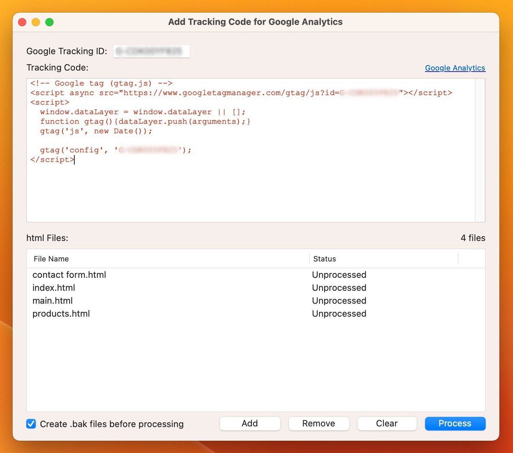This screenshot has width=513, height=453.
Task: Close the window with the red button
Action: point(22,22)
